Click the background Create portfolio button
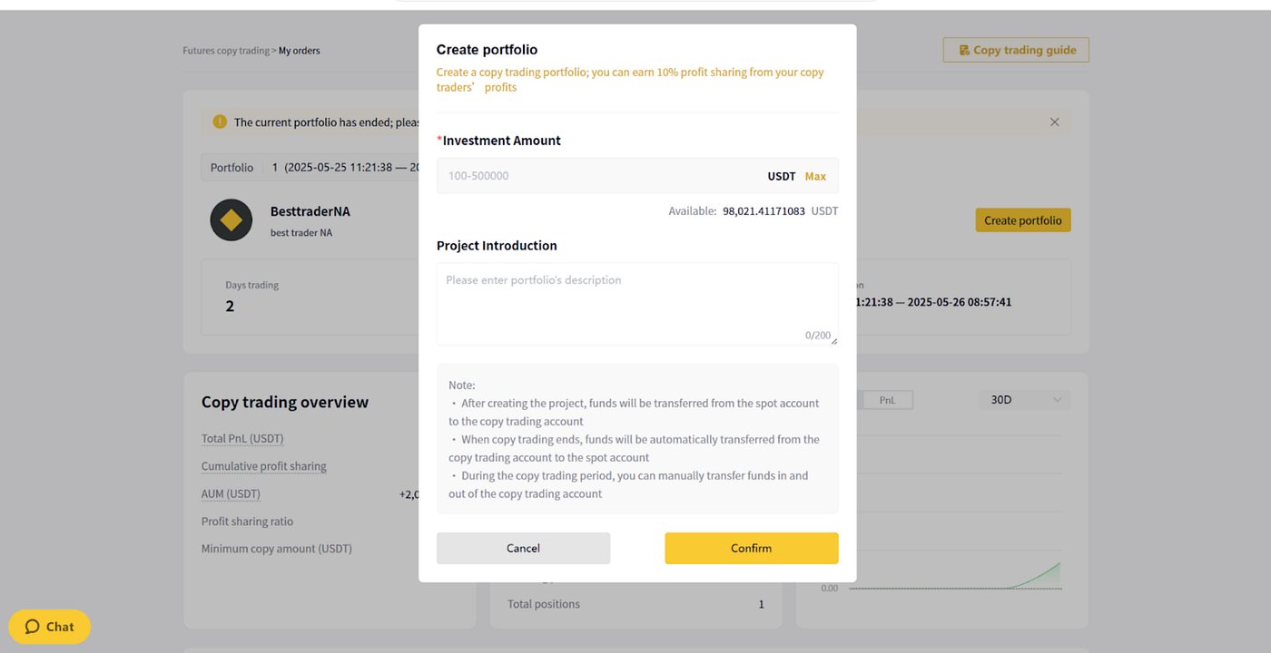The width and height of the screenshot is (1271, 653). point(1023,220)
